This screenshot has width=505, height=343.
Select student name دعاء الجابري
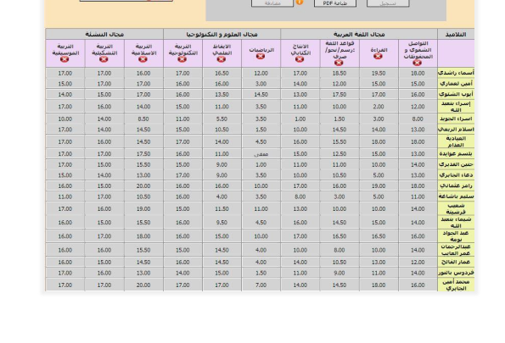(x=456, y=174)
